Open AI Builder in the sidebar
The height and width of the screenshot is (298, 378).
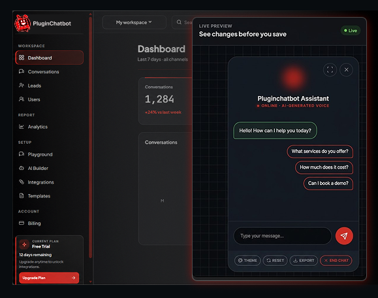pos(50,168)
